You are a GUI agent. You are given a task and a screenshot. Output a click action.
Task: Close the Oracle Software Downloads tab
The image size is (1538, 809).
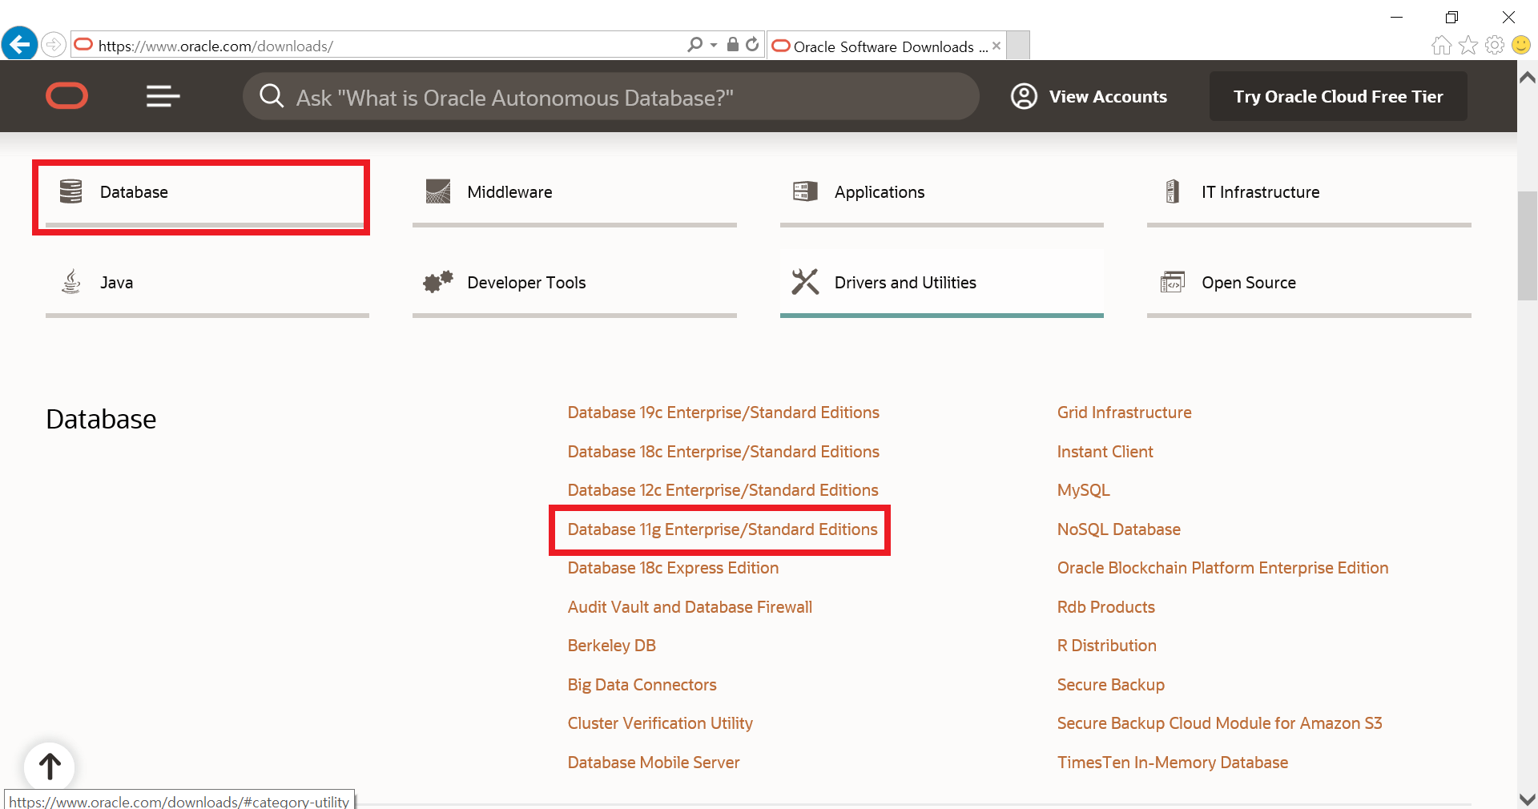(996, 46)
